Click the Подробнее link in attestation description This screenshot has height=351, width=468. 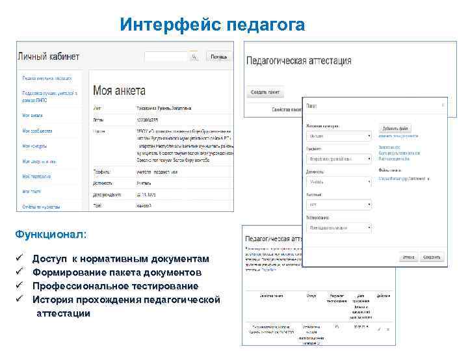tap(269, 270)
